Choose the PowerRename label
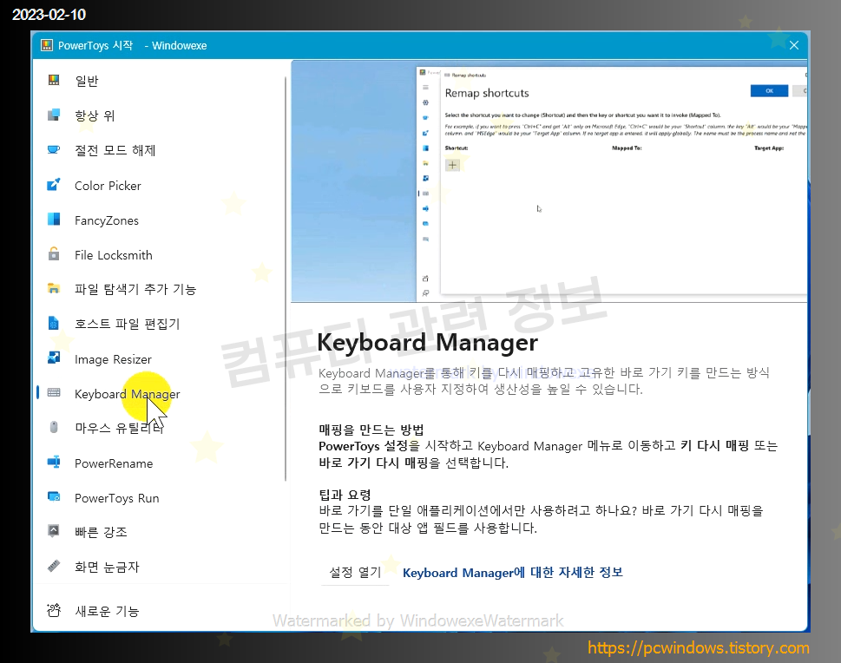 pyautogui.click(x=114, y=463)
